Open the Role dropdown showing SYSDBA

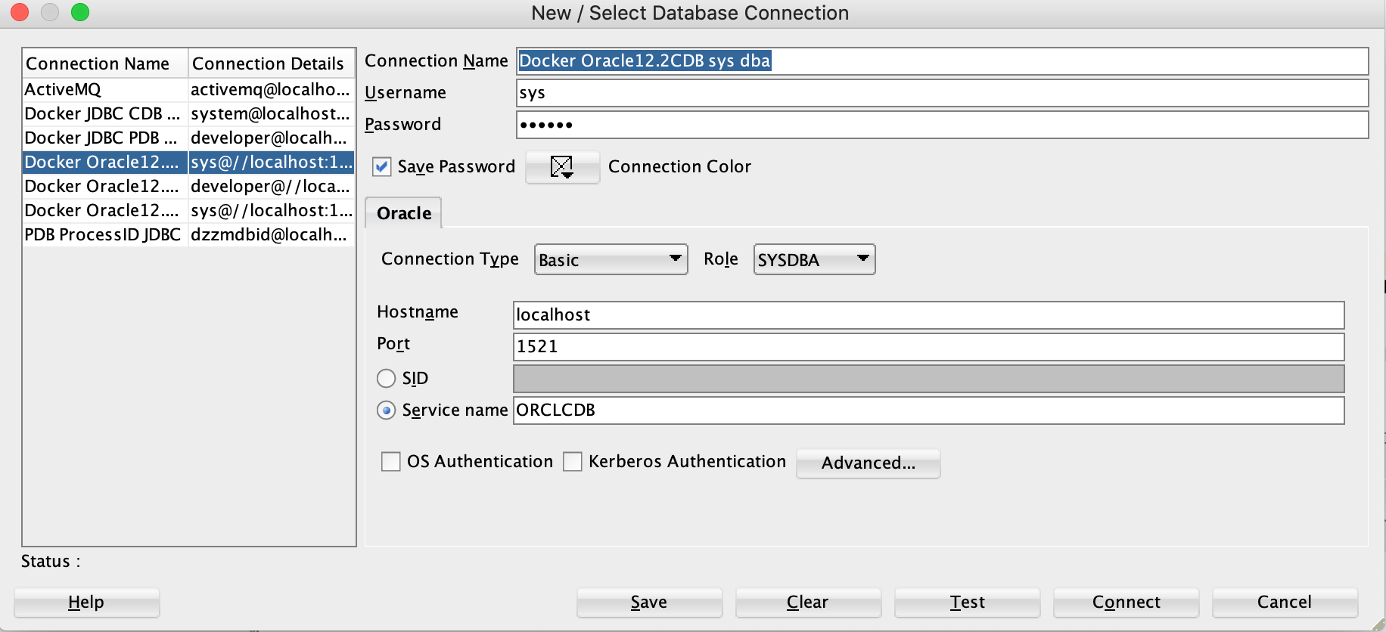[x=814, y=259]
